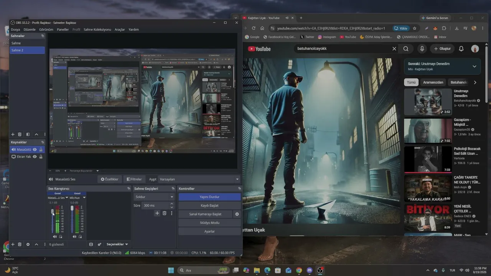Screen dimensions: 491x276
Task: Open transition properties three-dot menu
Action: click(171, 213)
